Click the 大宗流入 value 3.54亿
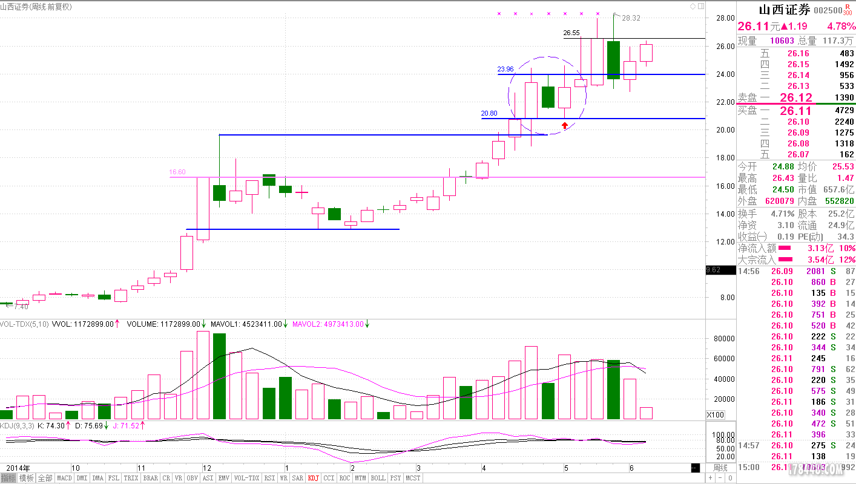Viewport: 856px width, 484px height. 820,260
